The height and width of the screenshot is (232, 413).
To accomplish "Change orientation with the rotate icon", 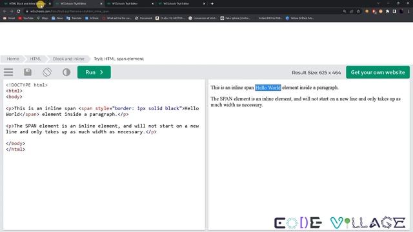I will pyautogui.click(x=47, y=72).
